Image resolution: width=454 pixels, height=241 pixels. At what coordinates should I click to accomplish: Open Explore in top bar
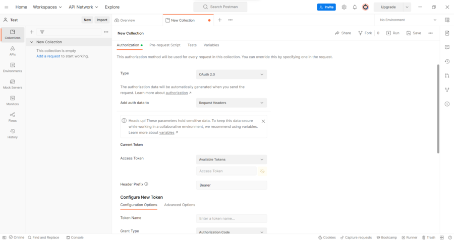click(x=112, y=7)
